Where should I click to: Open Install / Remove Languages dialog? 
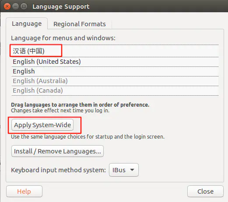point(57,151)
